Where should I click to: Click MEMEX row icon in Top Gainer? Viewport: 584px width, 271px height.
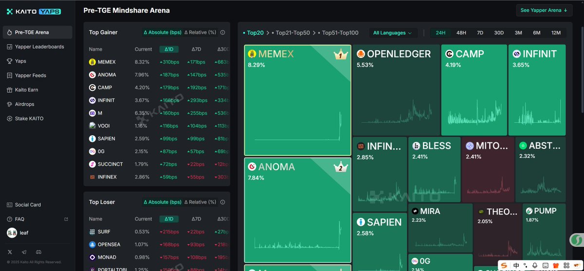tap(92, 62)
